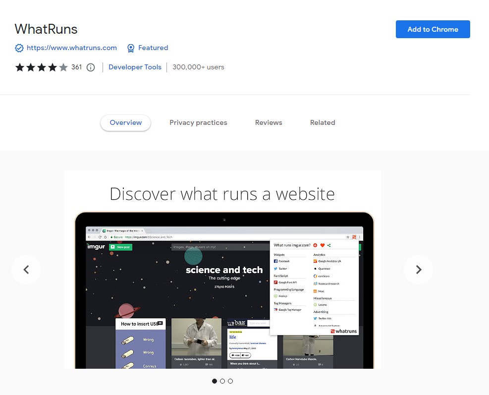Advance to next screenshot with right arrow
Image resolution: width=489 pixels, height=395 pixels.
tap(419, 270)
